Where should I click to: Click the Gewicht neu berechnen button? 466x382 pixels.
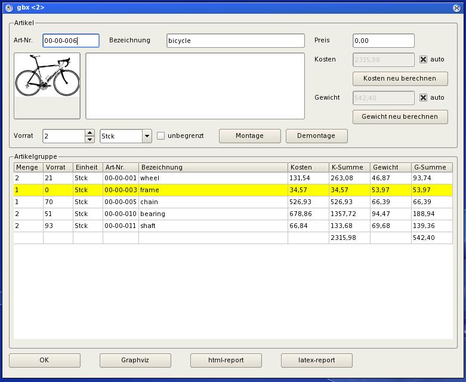point(400,116)
